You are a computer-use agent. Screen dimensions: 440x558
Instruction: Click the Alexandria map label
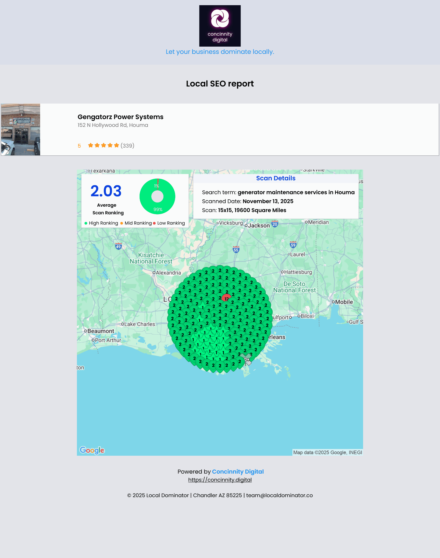168,273
